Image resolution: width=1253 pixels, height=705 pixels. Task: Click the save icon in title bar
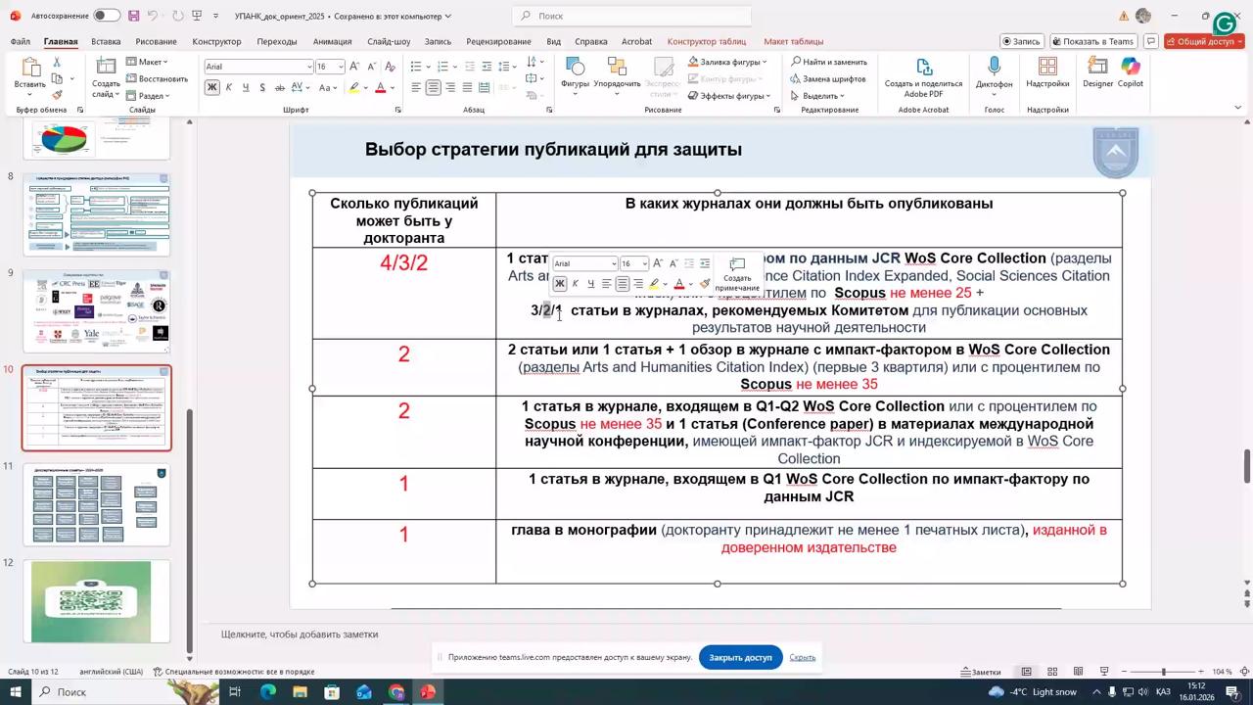134,16
